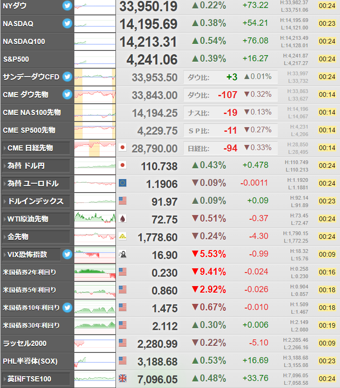The height and width of the screenshot is (388, 340).
Task: Expand WTI原油先物 details
Action: 36,219
